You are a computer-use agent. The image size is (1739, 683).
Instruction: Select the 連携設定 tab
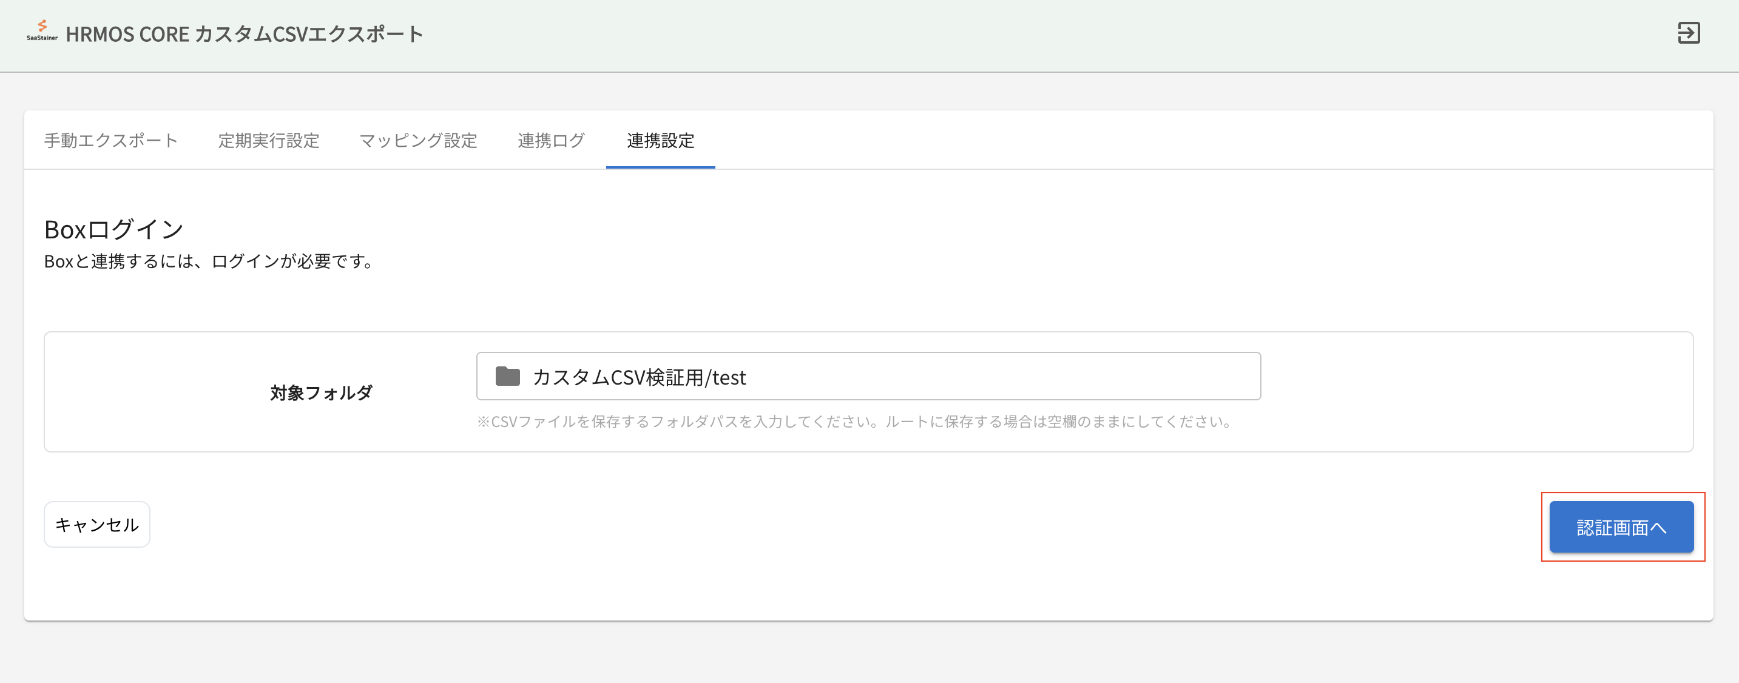[x=660, y=140]
